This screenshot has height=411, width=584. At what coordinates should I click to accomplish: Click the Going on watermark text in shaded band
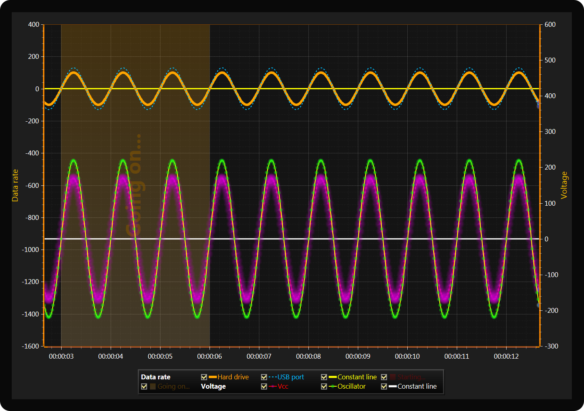[134, 185]
